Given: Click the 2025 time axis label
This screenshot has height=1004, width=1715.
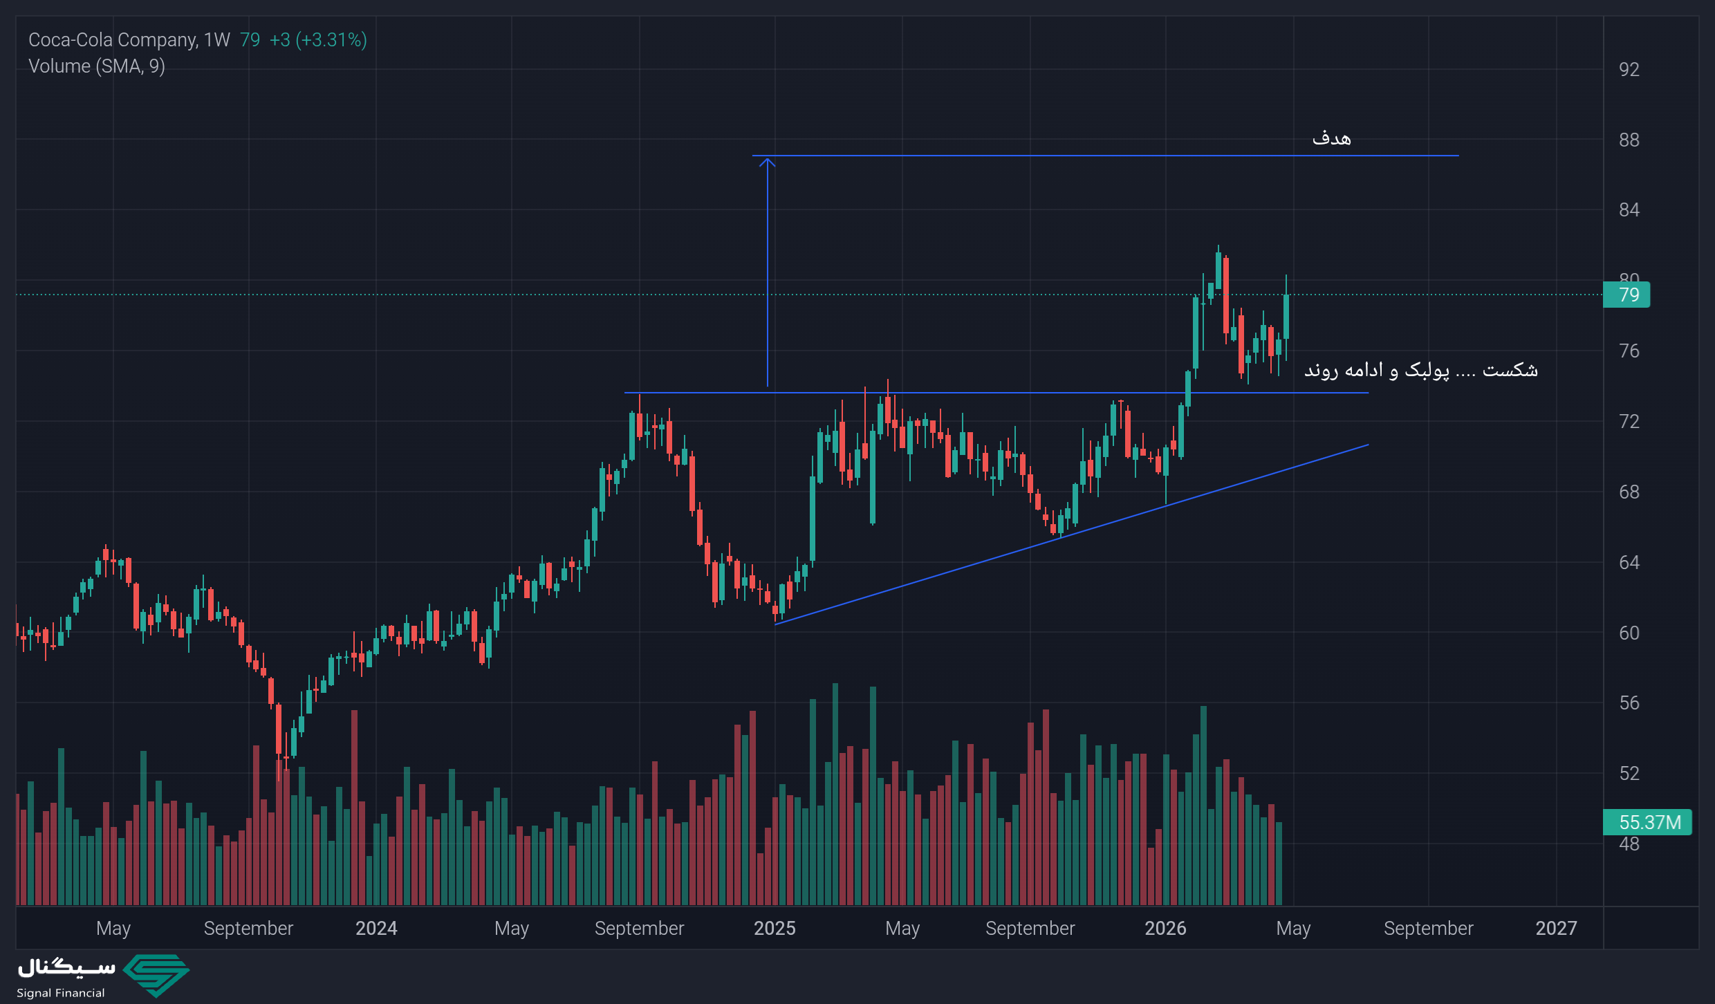Looking at the screenshot, I should pyautogui.click(x=775, y=928).
